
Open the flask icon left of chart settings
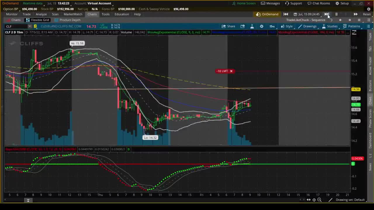(x=252, y=26)
